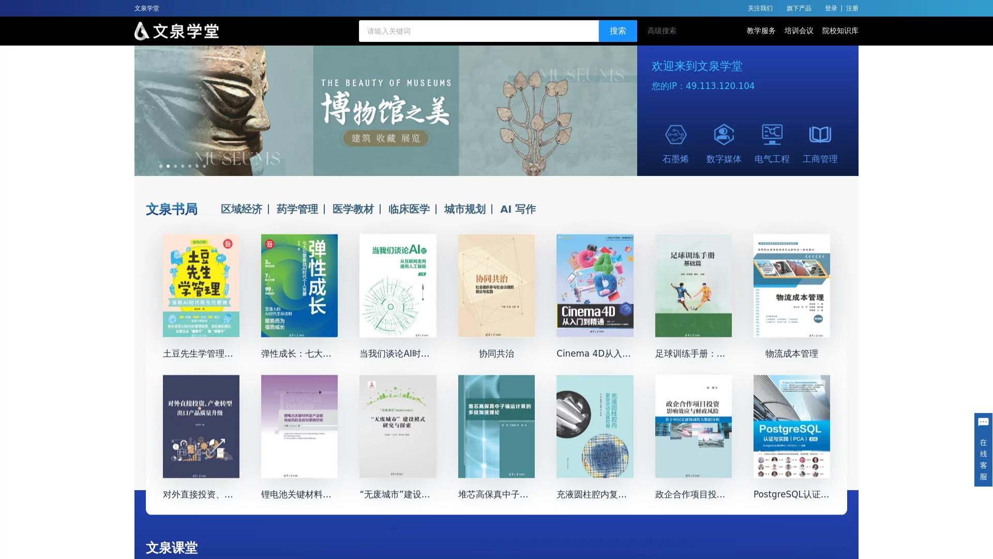The image size is (993, 559).
Task: Switch to the AI 写作 category tab
Action: 518,209
